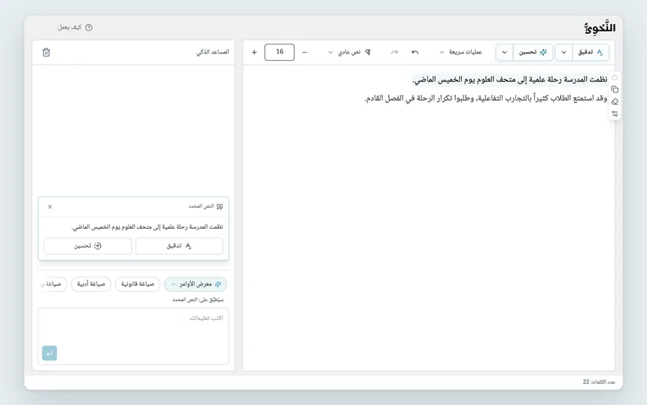Open the معرض الأوامر commands gallery chip
This screenshot has height=405, width=647.
(x=196, y=284)
